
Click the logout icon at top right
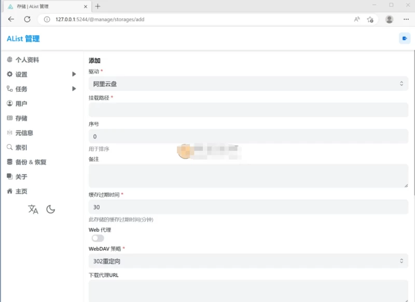click(404, 38)
